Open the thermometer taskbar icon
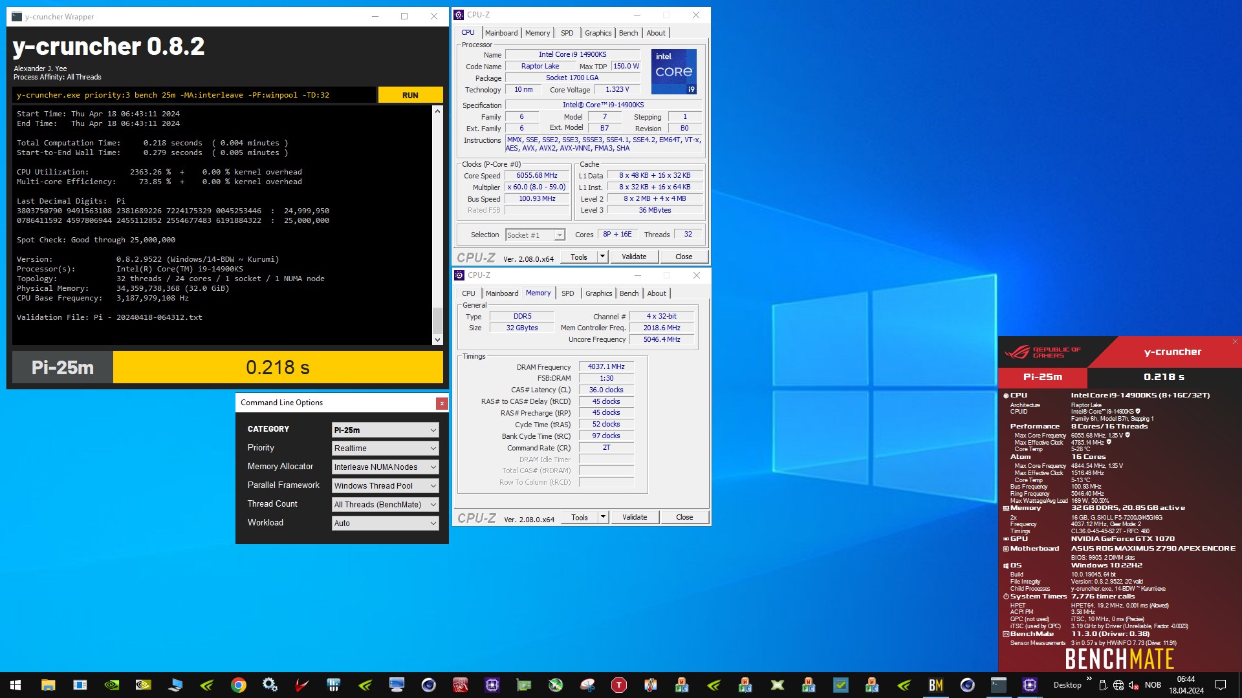This screenshot has width=1242, height=698. click(651, 685)
